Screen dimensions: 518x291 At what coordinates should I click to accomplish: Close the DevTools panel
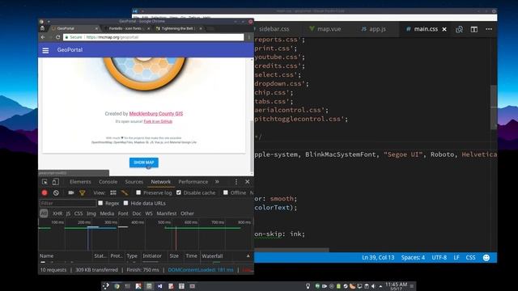pos(248,182)
